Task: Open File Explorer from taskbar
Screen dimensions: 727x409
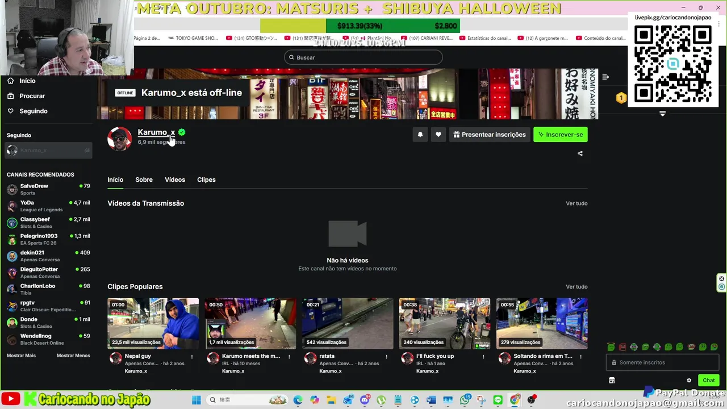Action: click(331, 400)
